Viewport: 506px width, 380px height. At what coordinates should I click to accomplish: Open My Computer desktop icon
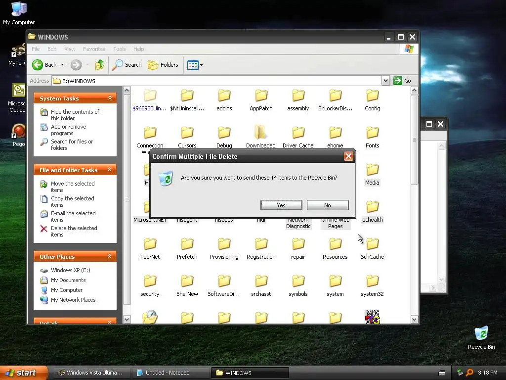19,13
